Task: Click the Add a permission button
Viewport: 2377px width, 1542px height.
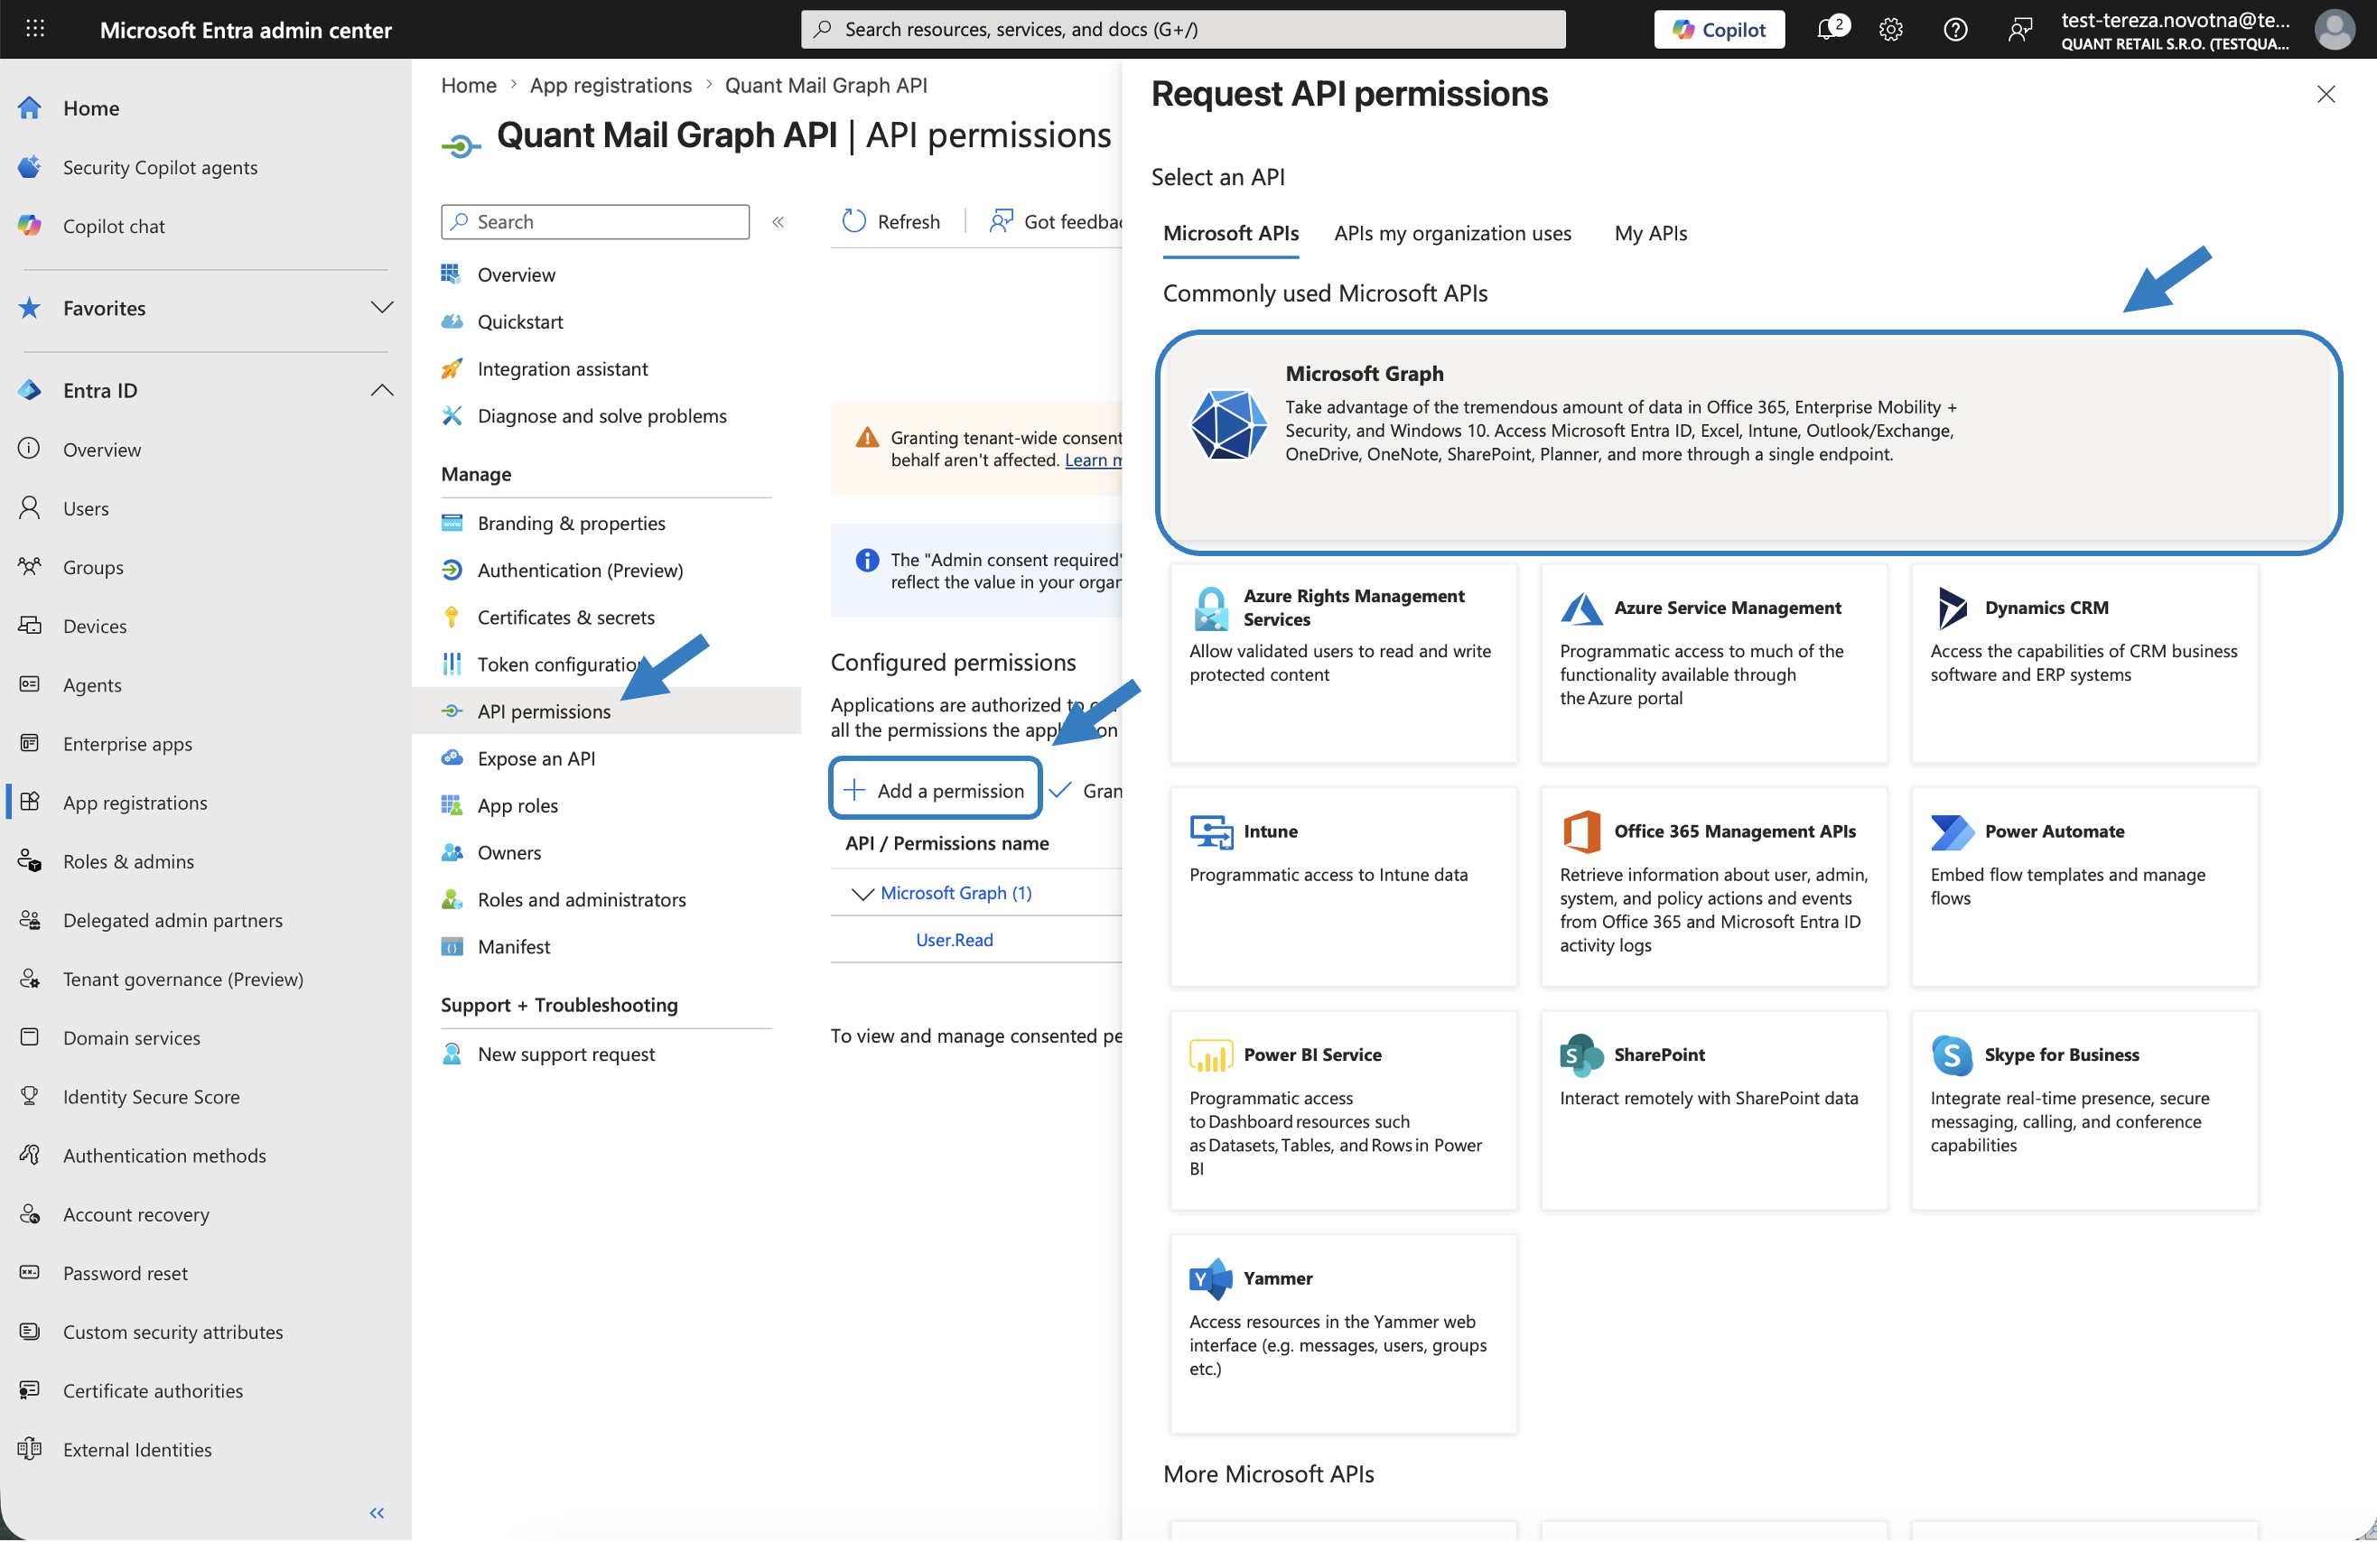Action: pos(936,791)
